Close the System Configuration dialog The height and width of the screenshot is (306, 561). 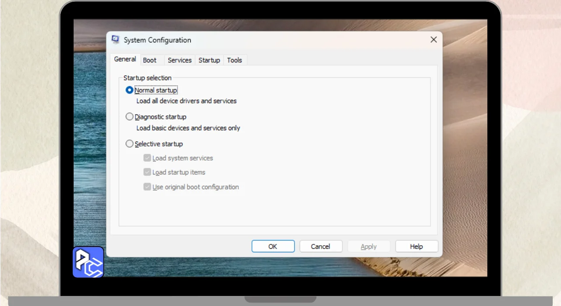pyautogui.click(x=433, y=40)
